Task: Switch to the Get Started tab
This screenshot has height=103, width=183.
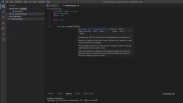Action: tap(53, 5)
